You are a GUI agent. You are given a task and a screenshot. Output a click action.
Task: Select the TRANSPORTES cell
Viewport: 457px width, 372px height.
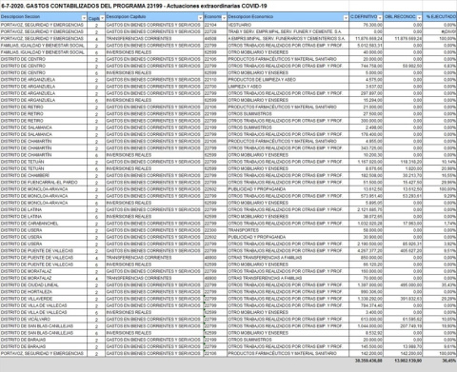(288, 230)
